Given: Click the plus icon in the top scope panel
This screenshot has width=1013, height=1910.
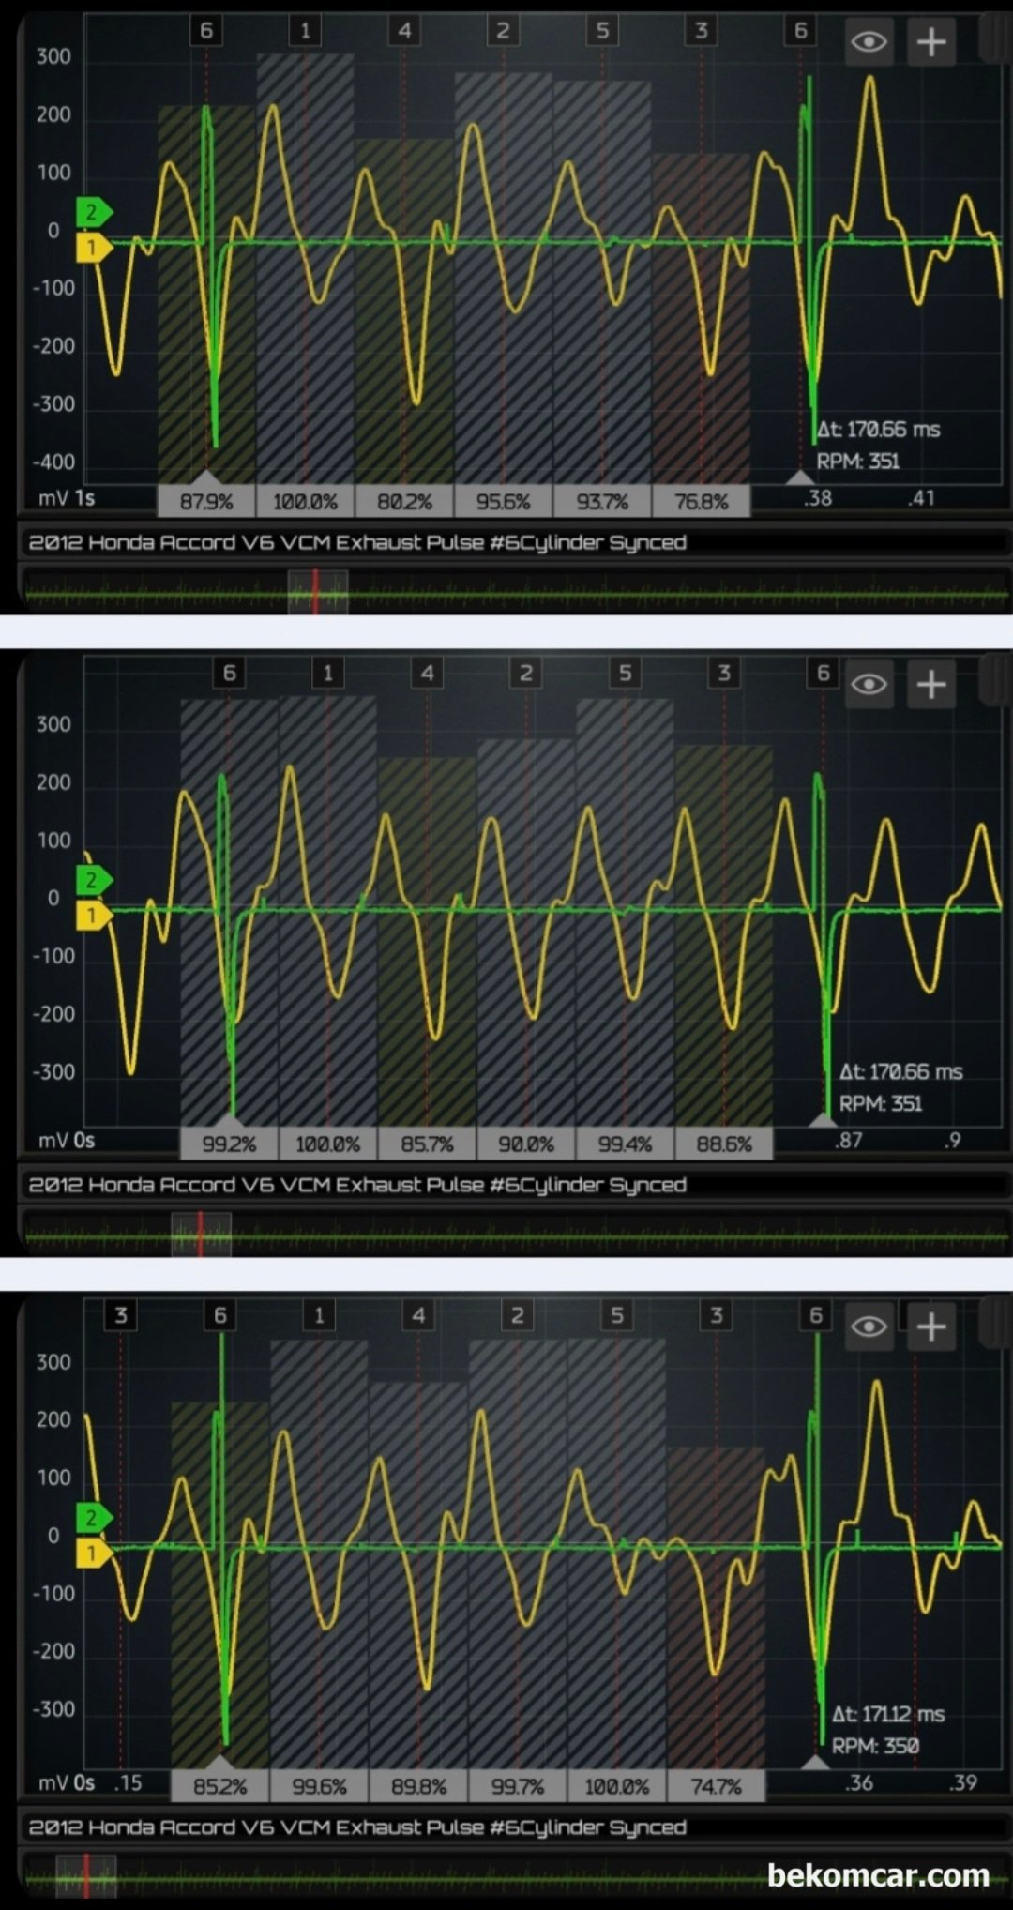Looking at the screenshot, I should [930, 42].
